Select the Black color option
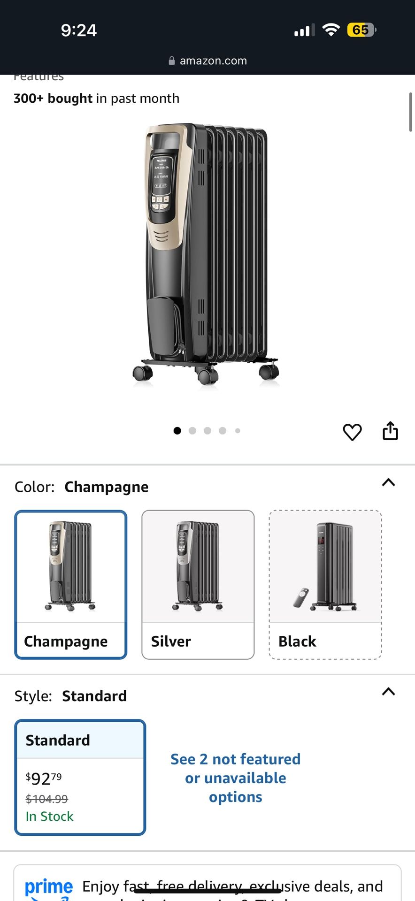The width and height of the screenshot is (415, 901). 325,584
